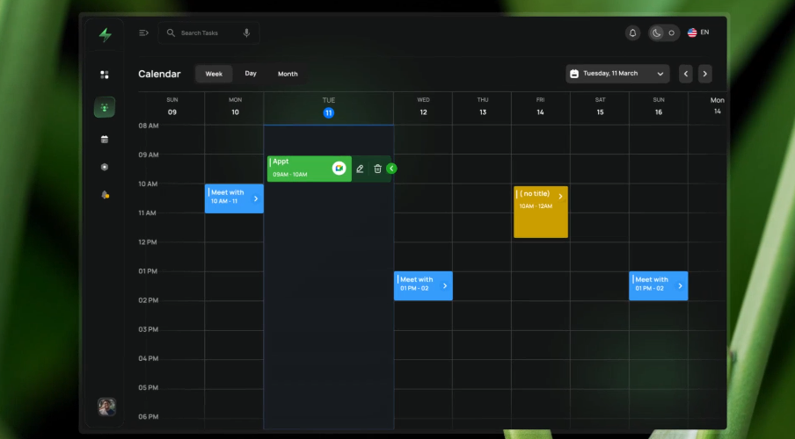Open Wednesday's Meet with 01 PM event

point(423,285)
